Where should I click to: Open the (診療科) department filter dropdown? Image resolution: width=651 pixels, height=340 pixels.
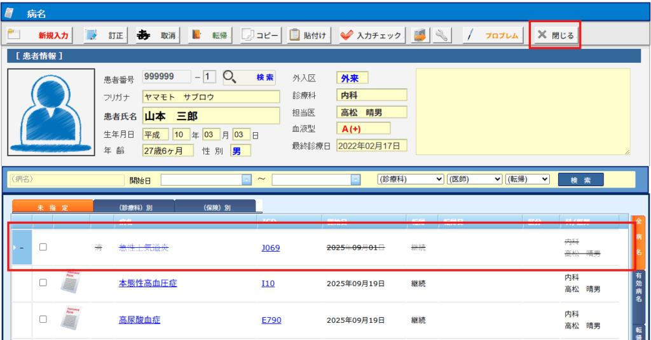click(410, 180)
